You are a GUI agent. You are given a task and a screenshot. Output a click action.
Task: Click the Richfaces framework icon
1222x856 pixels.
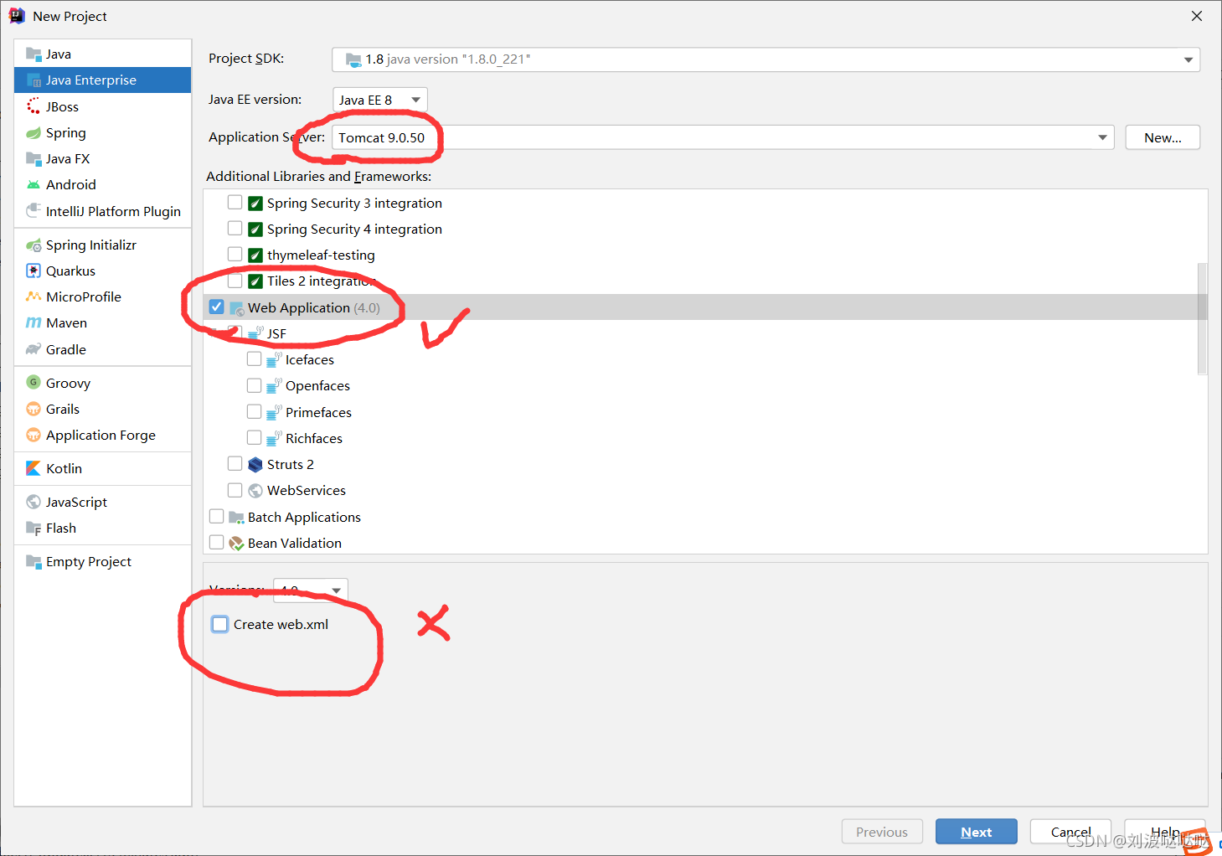point(274,439)
